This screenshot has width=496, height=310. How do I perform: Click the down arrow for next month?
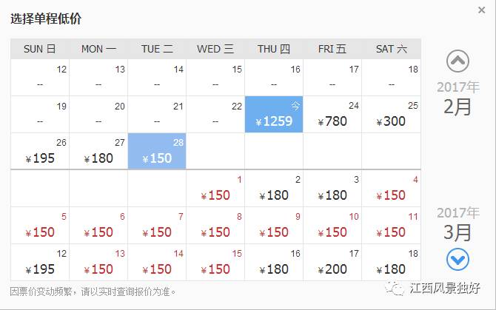click(458, 259)
